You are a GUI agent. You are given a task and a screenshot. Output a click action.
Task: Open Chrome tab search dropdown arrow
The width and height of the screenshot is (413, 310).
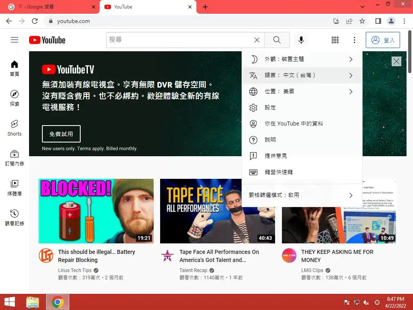[x=363, y=6]
